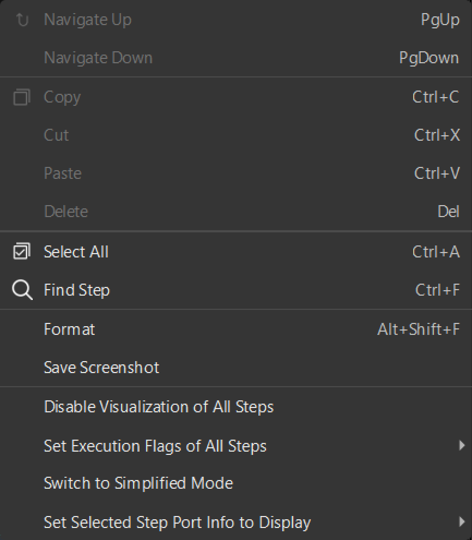Apply Format to the project
Viewport: 472px width, 540px height.
pyautogui.click(x=69, y=329)
